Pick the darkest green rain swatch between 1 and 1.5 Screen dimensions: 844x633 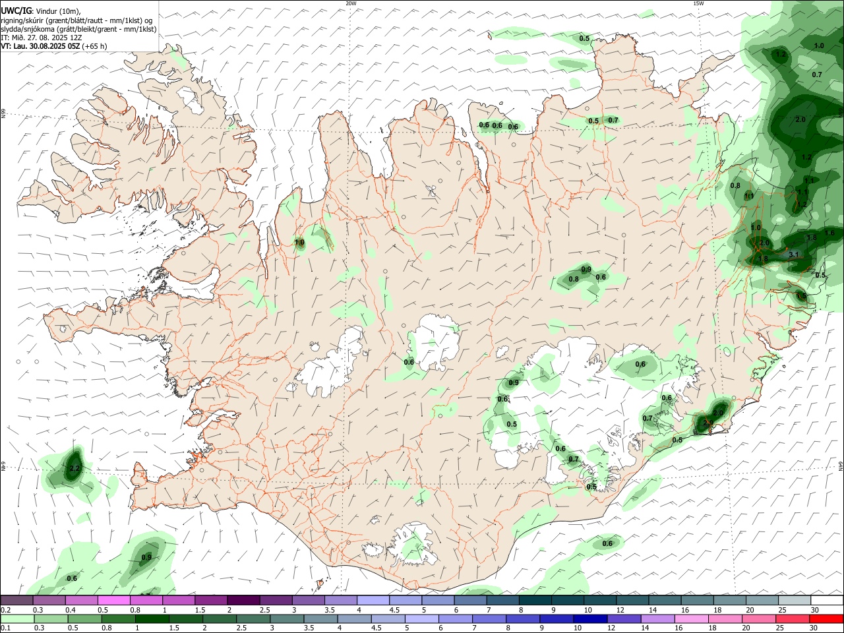pos(152,619)
